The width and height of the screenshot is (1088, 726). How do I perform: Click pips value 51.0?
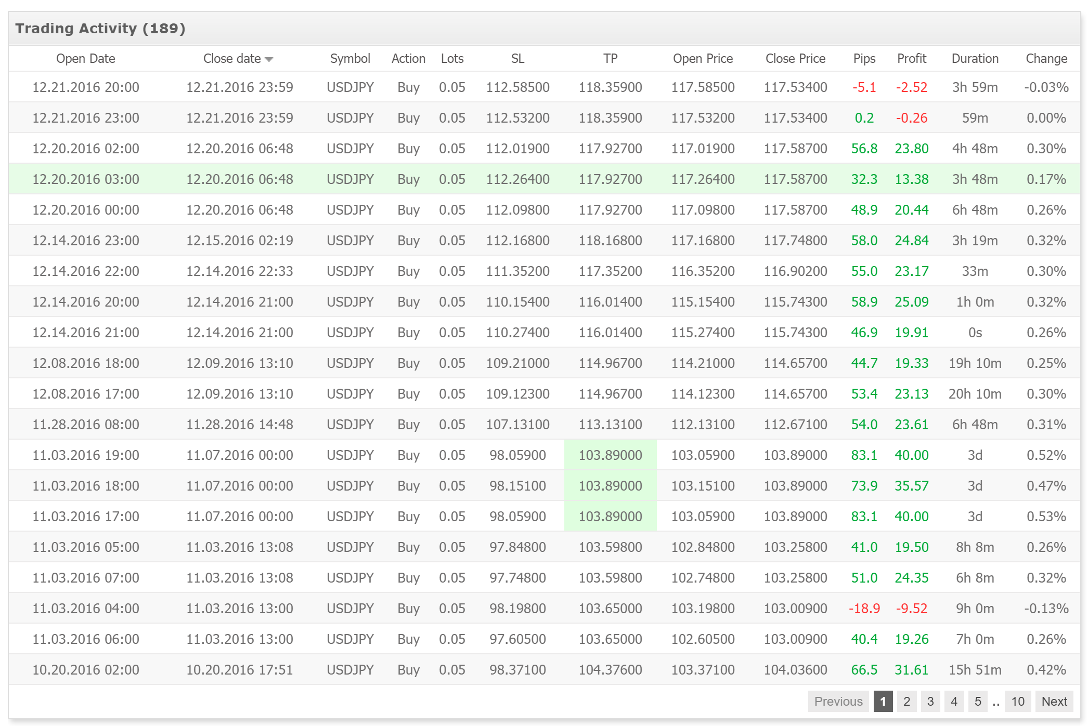[864, 578]
